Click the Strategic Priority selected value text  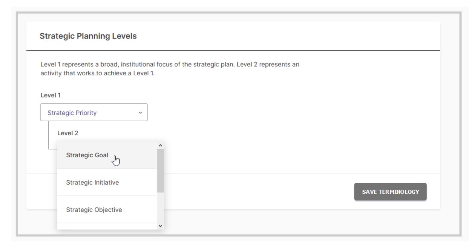click(72, 113)
